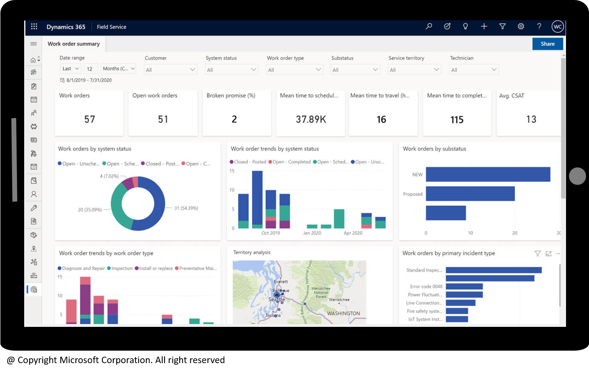Toggle 'Preventative Mai...' legend item
589x372 pixels.
pyautogui.click(x=196, y=268)
